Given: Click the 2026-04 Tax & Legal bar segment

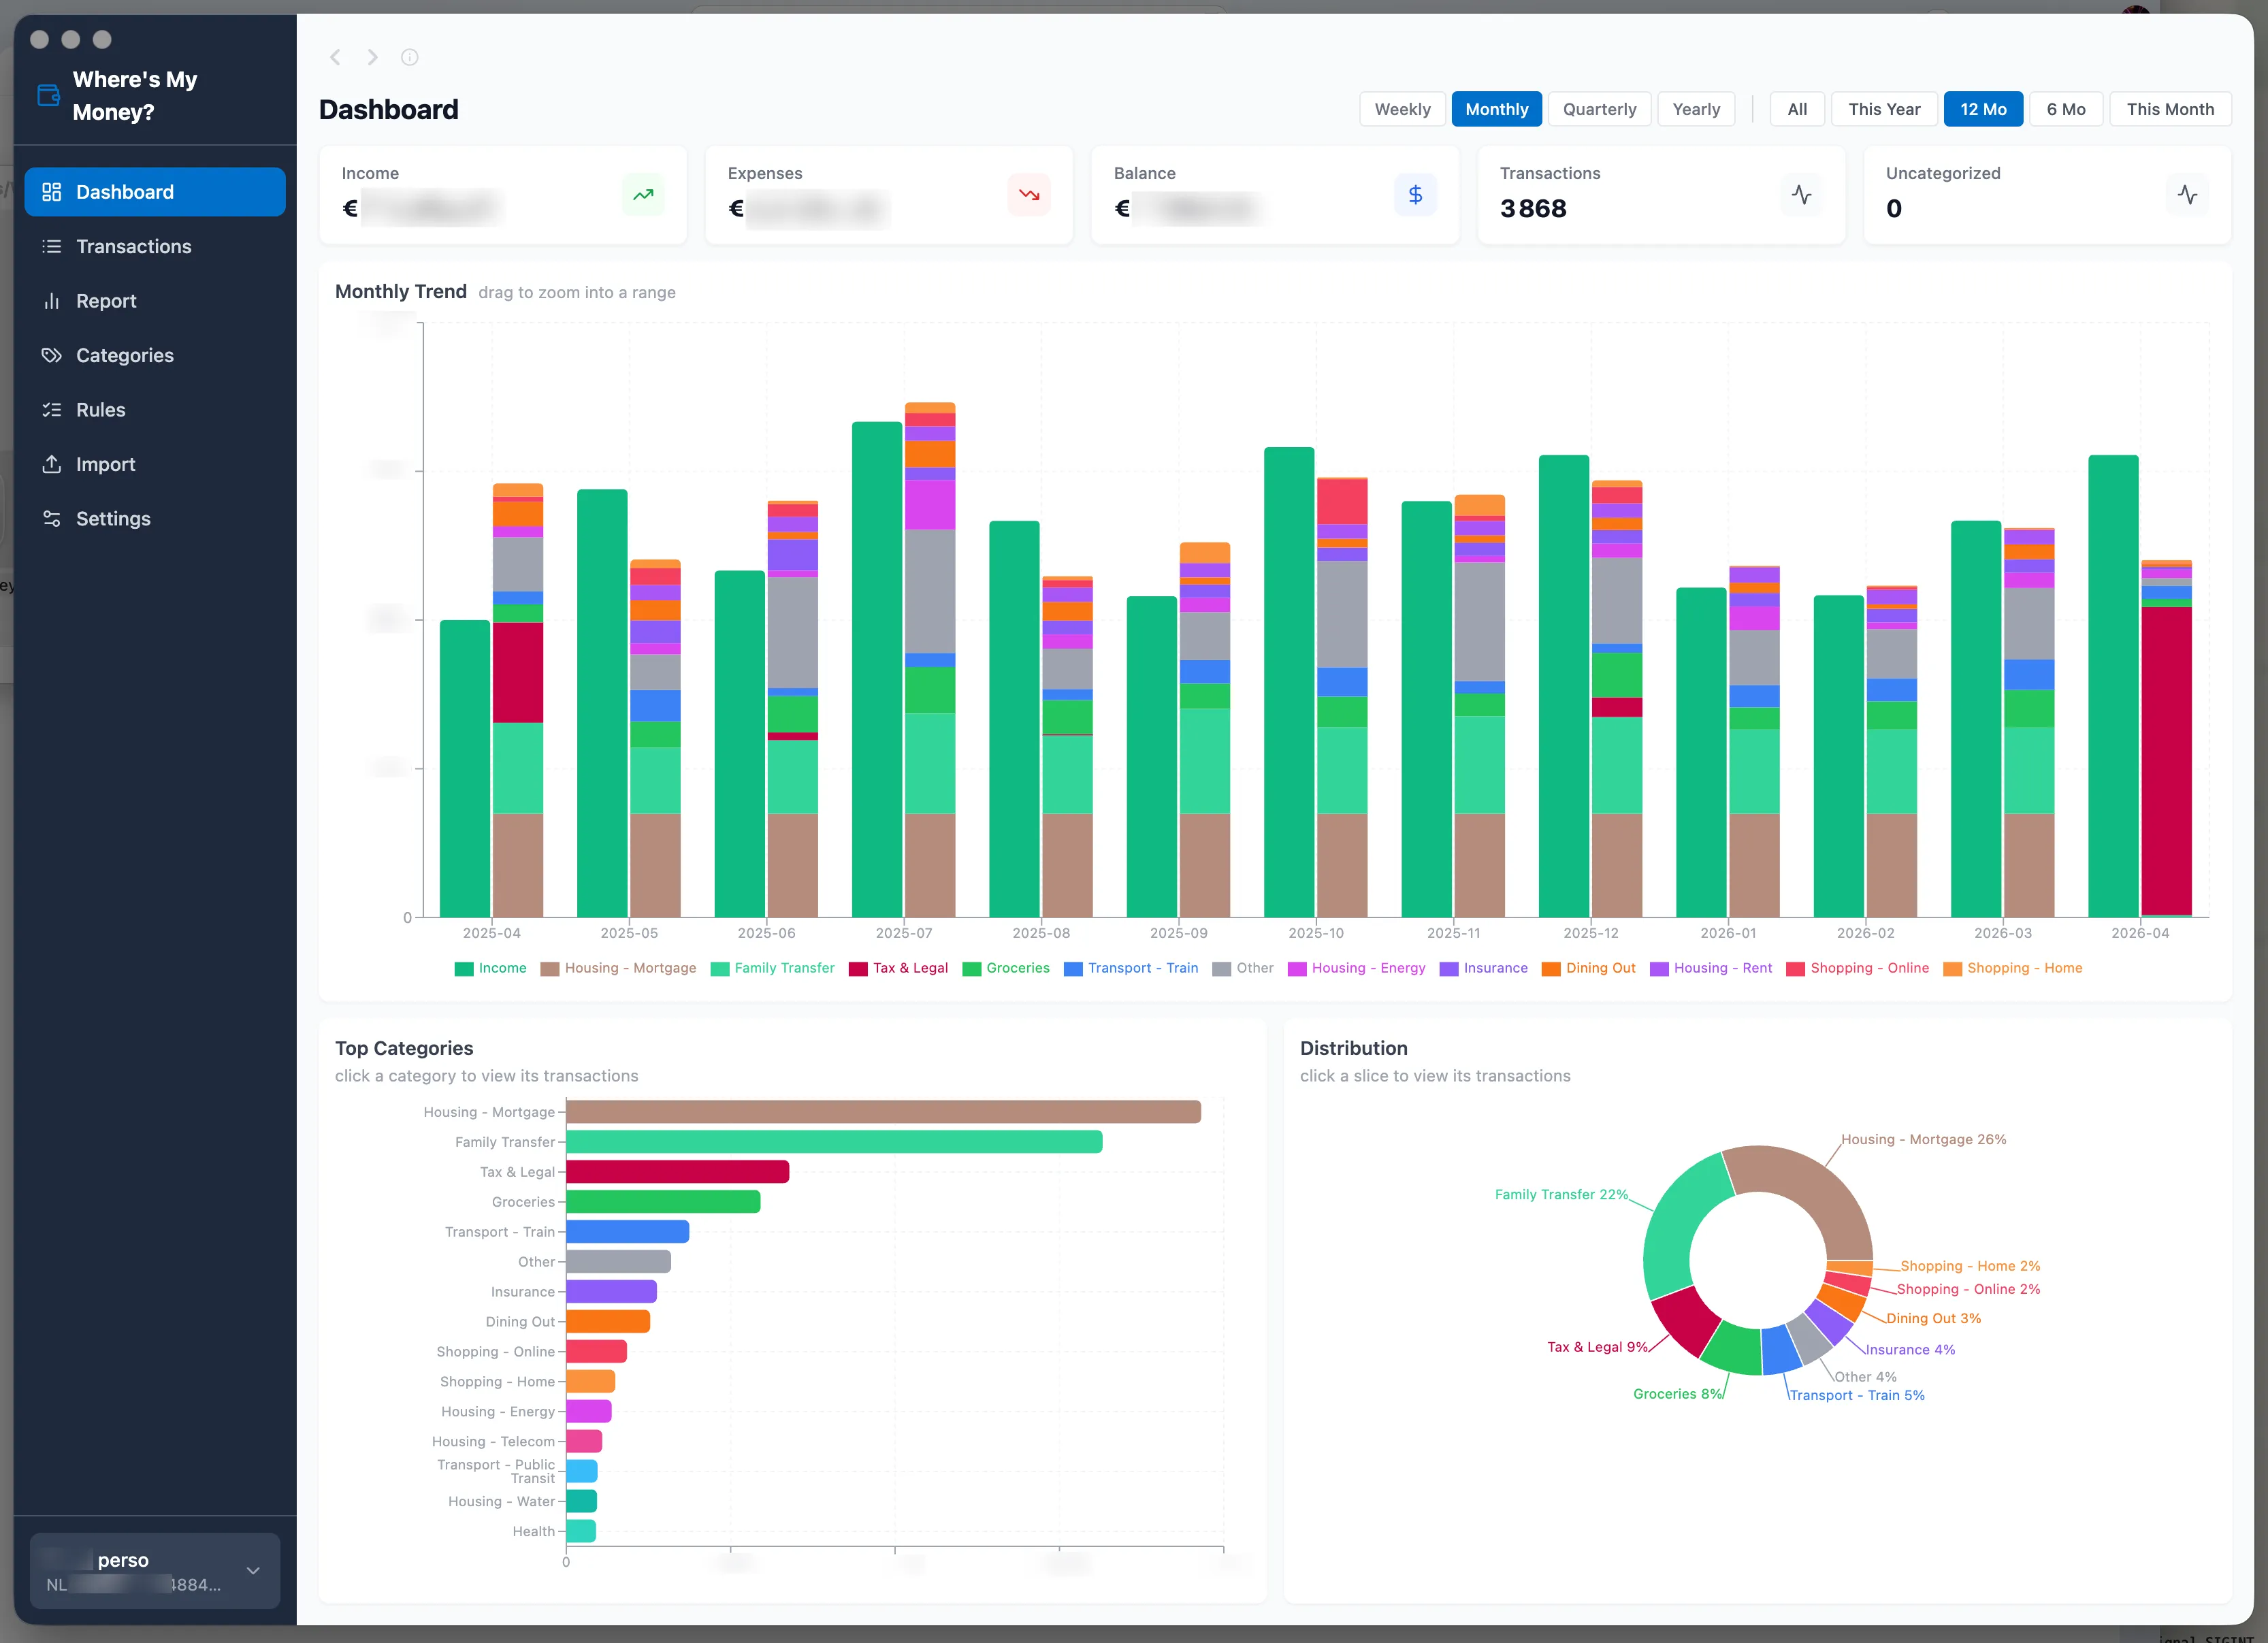Looking at the screenshot, I should tap(2166, 760).
